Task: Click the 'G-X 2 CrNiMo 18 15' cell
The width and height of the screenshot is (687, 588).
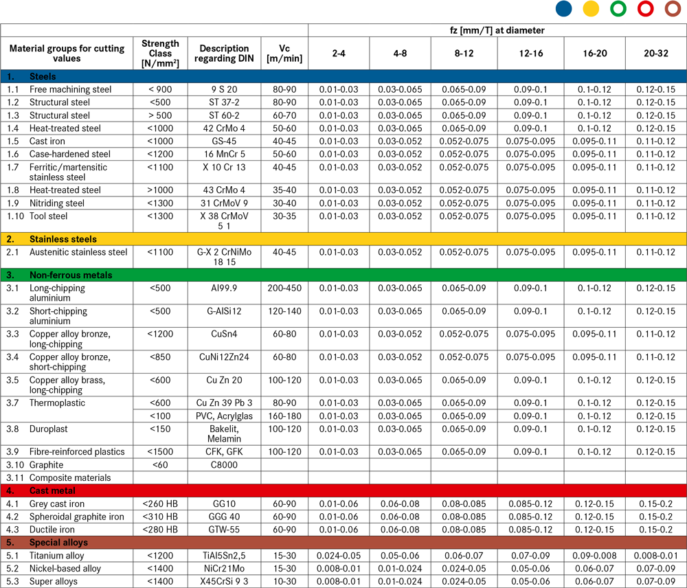Action: point(225,257)
